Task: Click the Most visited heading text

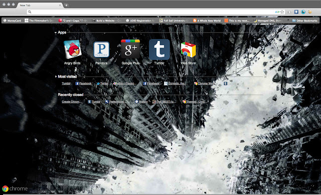Action: (x=67, y=76)
